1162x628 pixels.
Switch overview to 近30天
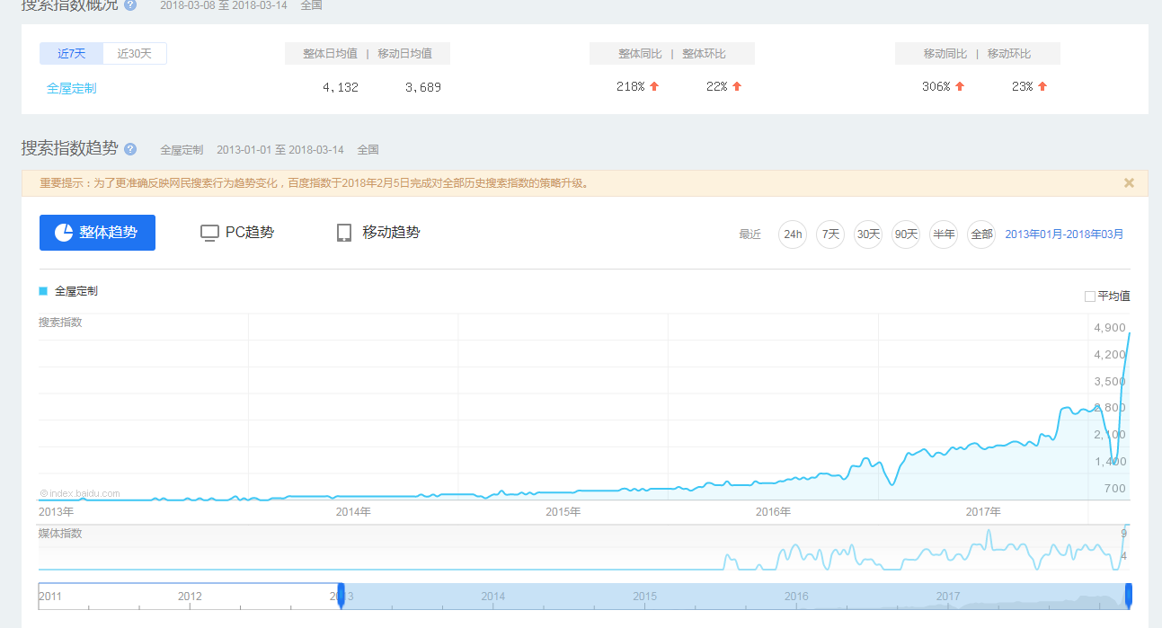tap(135, 54)
